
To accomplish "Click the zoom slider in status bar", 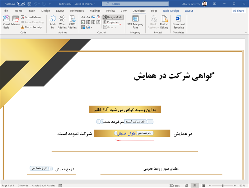I will point(223,186).
